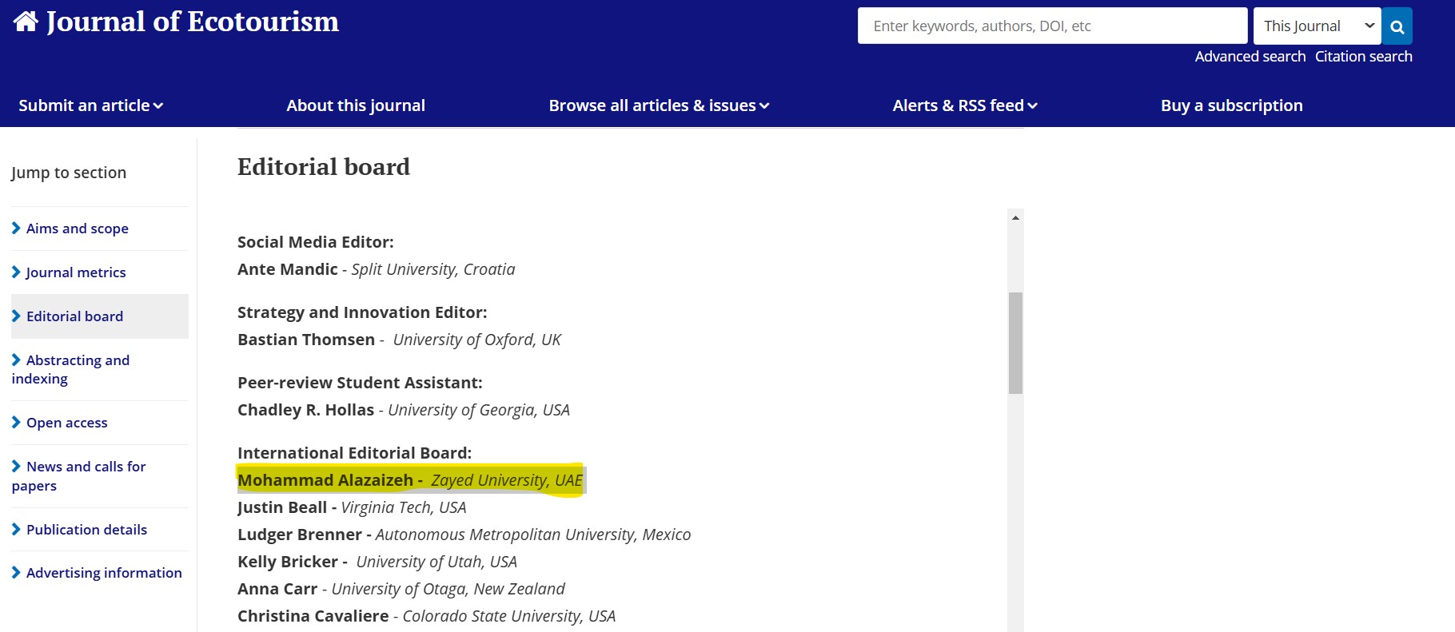Screen dimensions: 1455x632
Task: Expand the Submit an article menu
Action: (90, 105)
